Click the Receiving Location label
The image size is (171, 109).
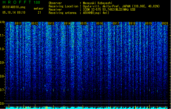pyautogui.click(x=63, y=6)
